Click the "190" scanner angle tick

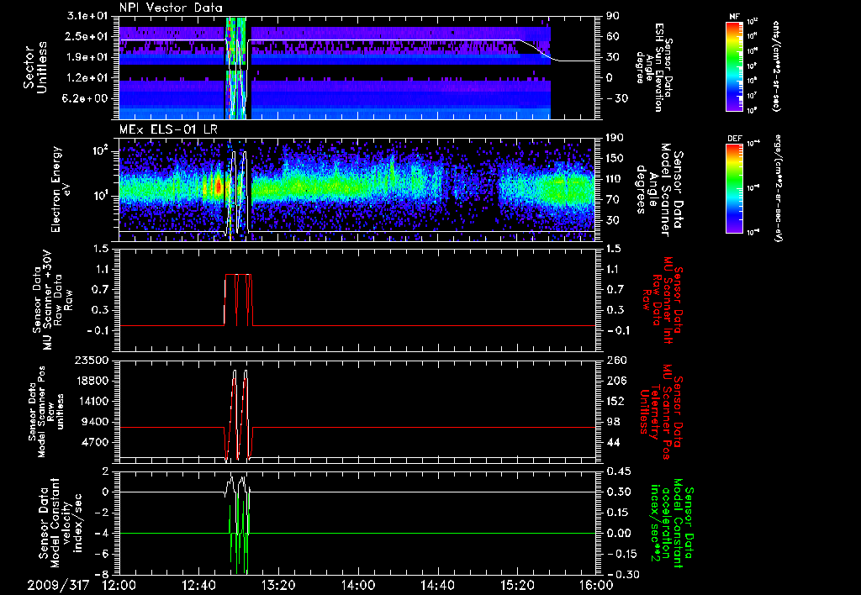pyautogui.click(x=615, y=138)
